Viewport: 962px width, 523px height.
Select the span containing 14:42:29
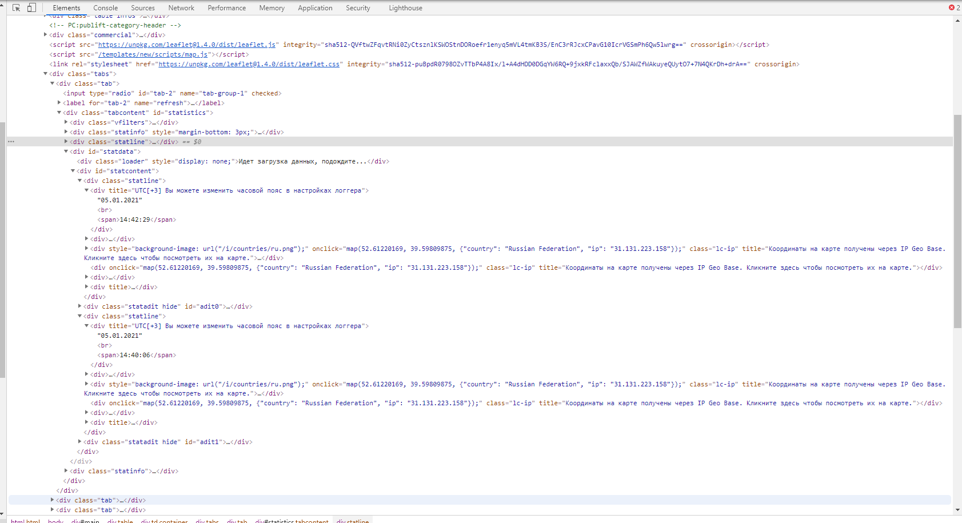(137, 219)
